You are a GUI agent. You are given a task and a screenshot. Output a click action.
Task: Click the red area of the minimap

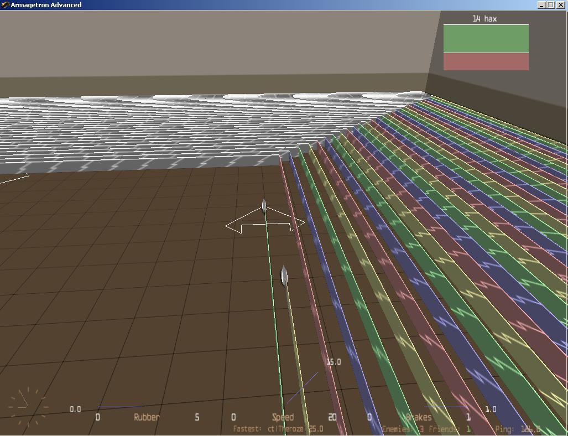[x=486, y=61]
